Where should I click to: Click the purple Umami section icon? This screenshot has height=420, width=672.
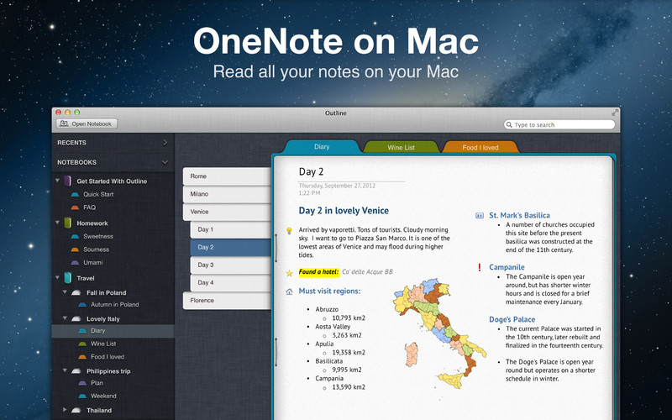(75, 263)
